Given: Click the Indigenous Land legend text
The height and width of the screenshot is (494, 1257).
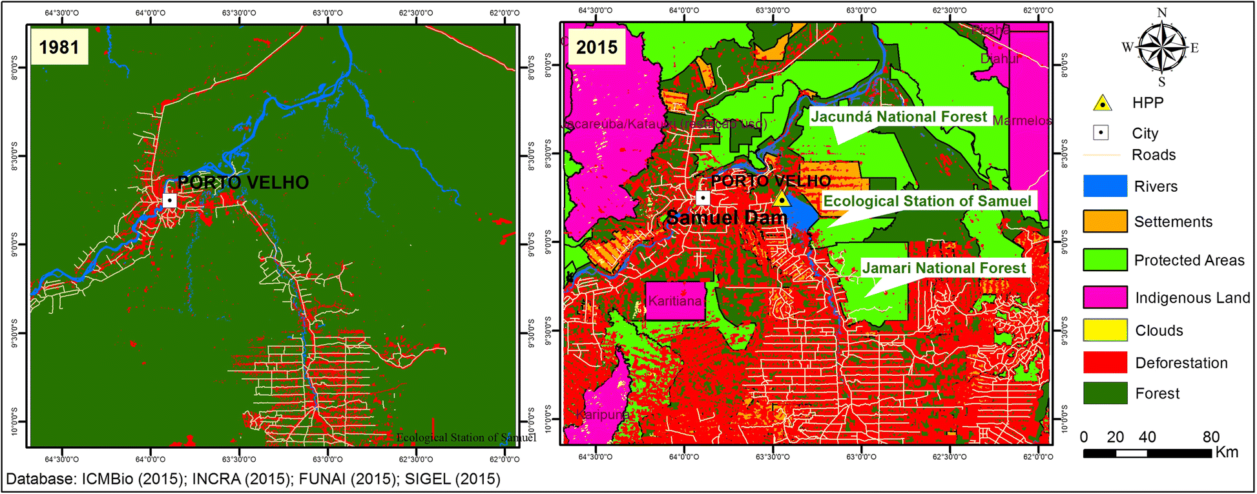Looking at the screenshot, I should pos(1192,298).
